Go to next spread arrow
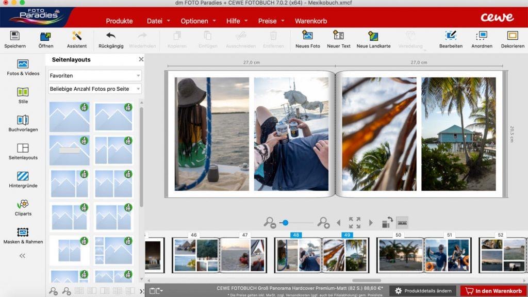528x297 pixels. [x=371, y=223]
